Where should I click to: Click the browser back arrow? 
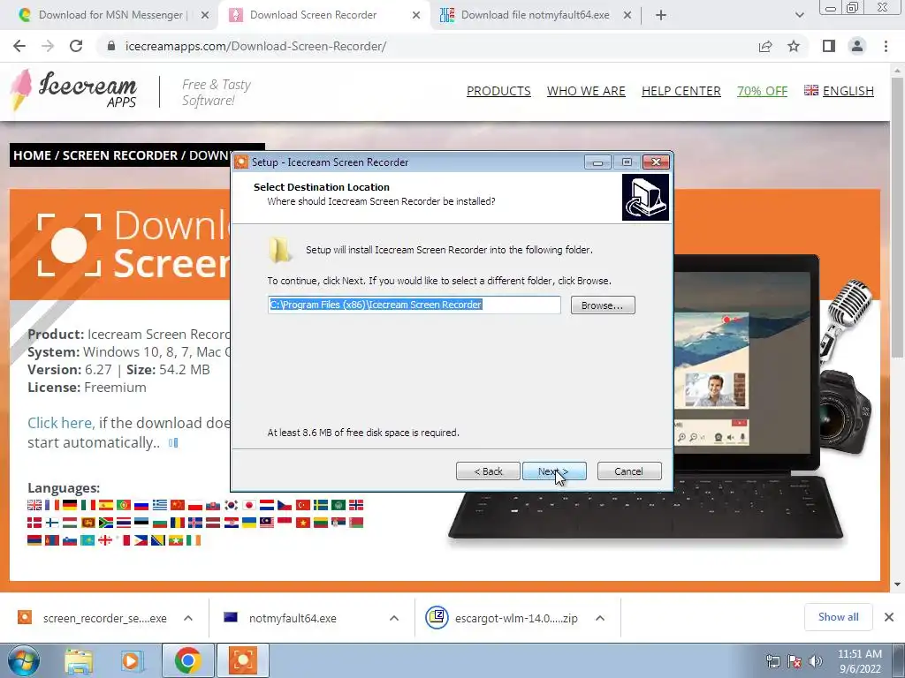tap(19, 46)
